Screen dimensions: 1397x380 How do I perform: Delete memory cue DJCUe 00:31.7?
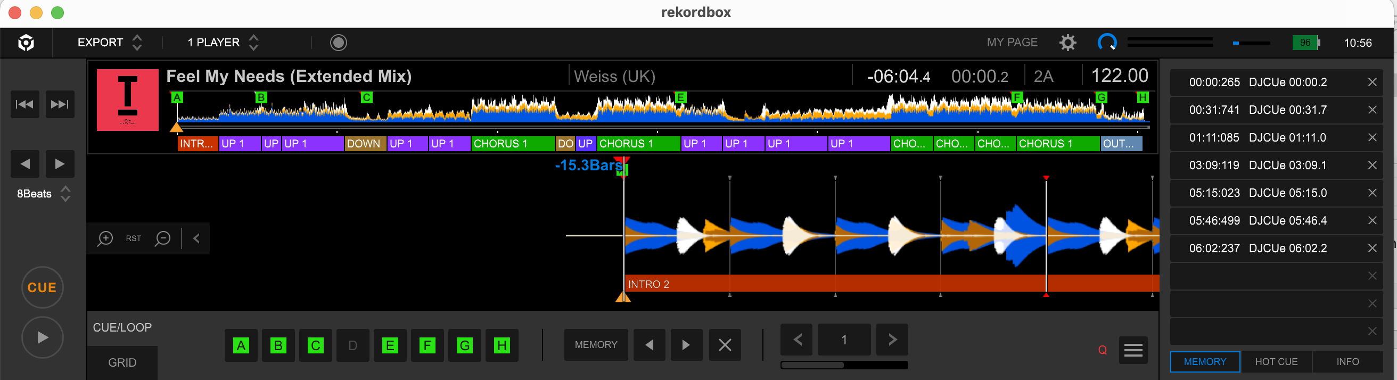pyautogui.click(x=1372, y=110)
